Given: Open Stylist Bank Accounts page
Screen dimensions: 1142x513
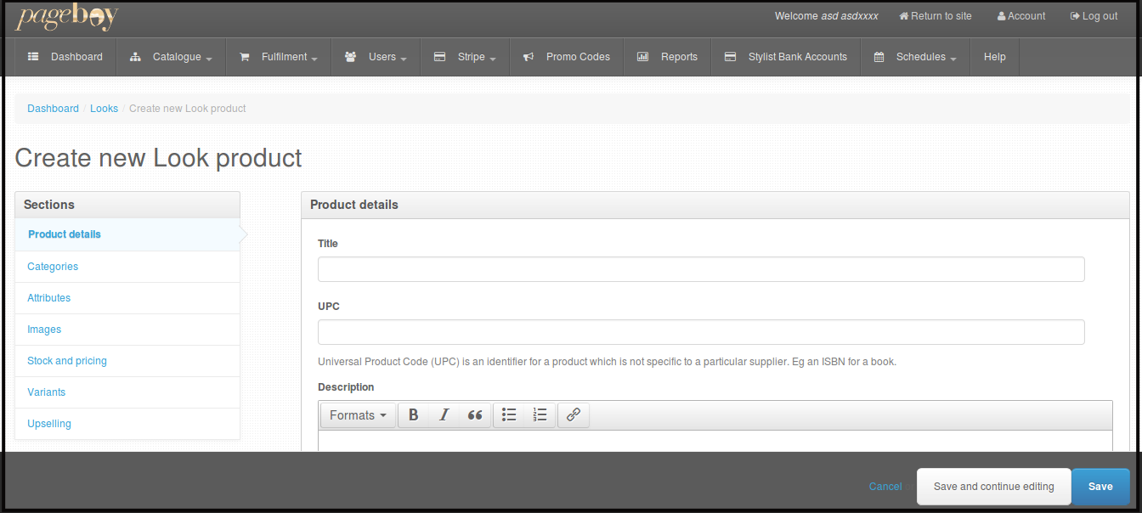Looking at the screenshot, I should 786,57.
